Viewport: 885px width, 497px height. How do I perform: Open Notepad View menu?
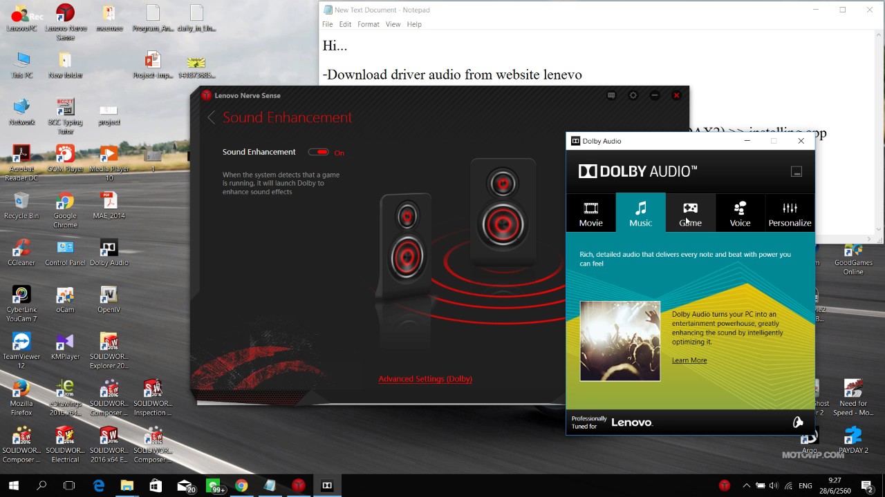[x=393, y=24]
